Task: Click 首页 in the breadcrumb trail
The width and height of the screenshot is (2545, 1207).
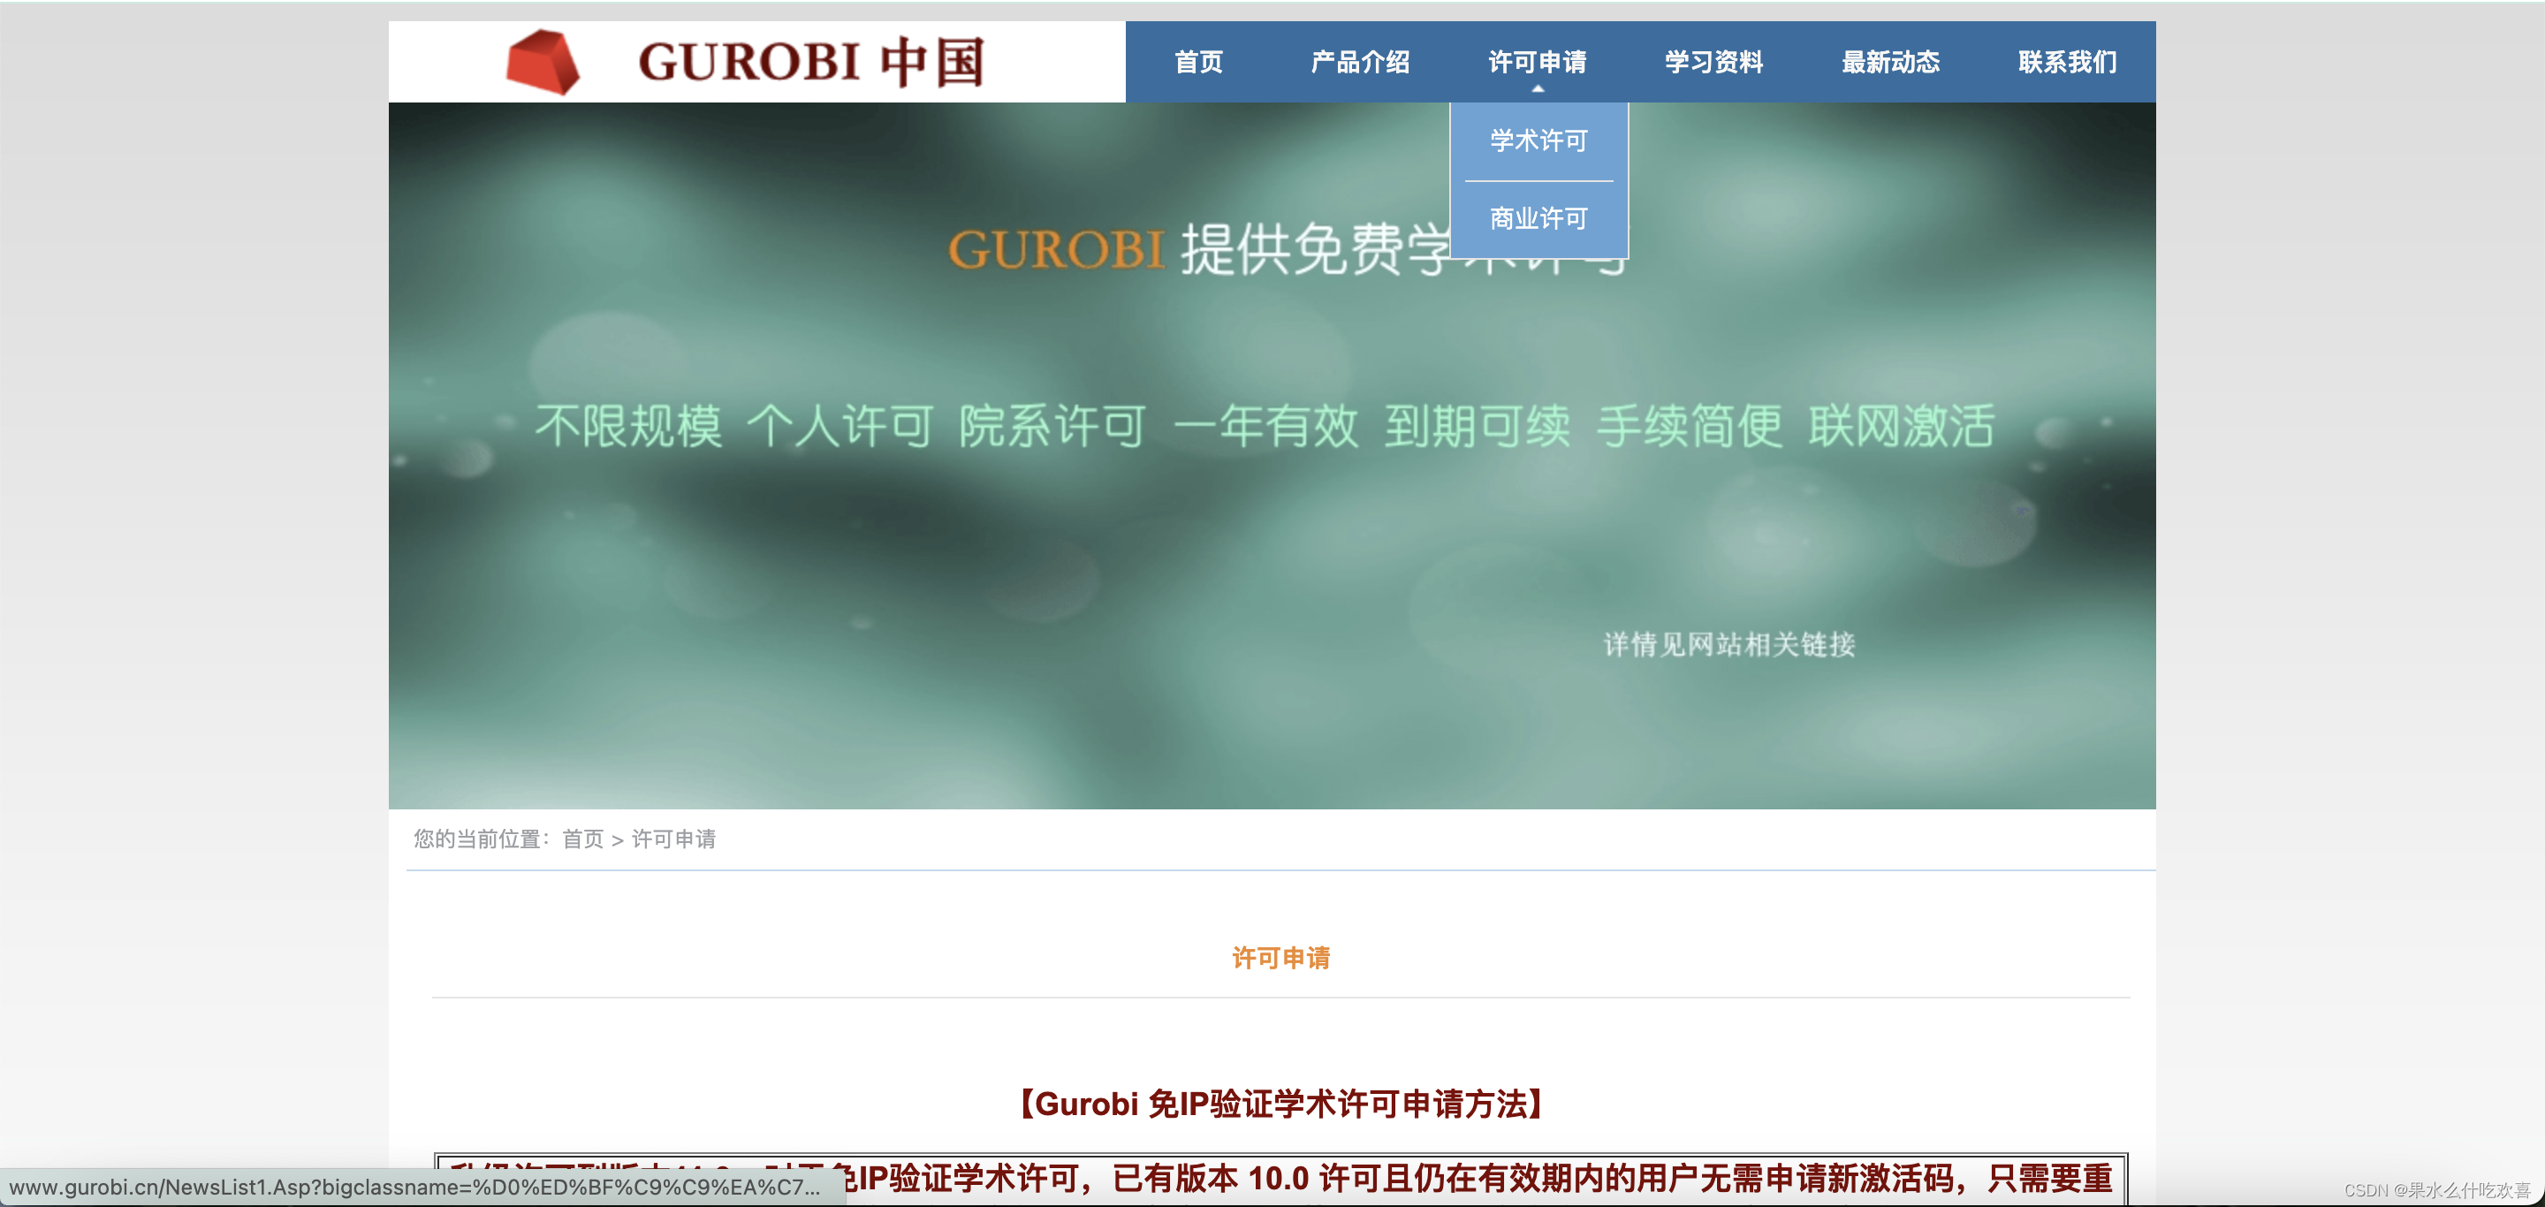Action: (582, 839)
